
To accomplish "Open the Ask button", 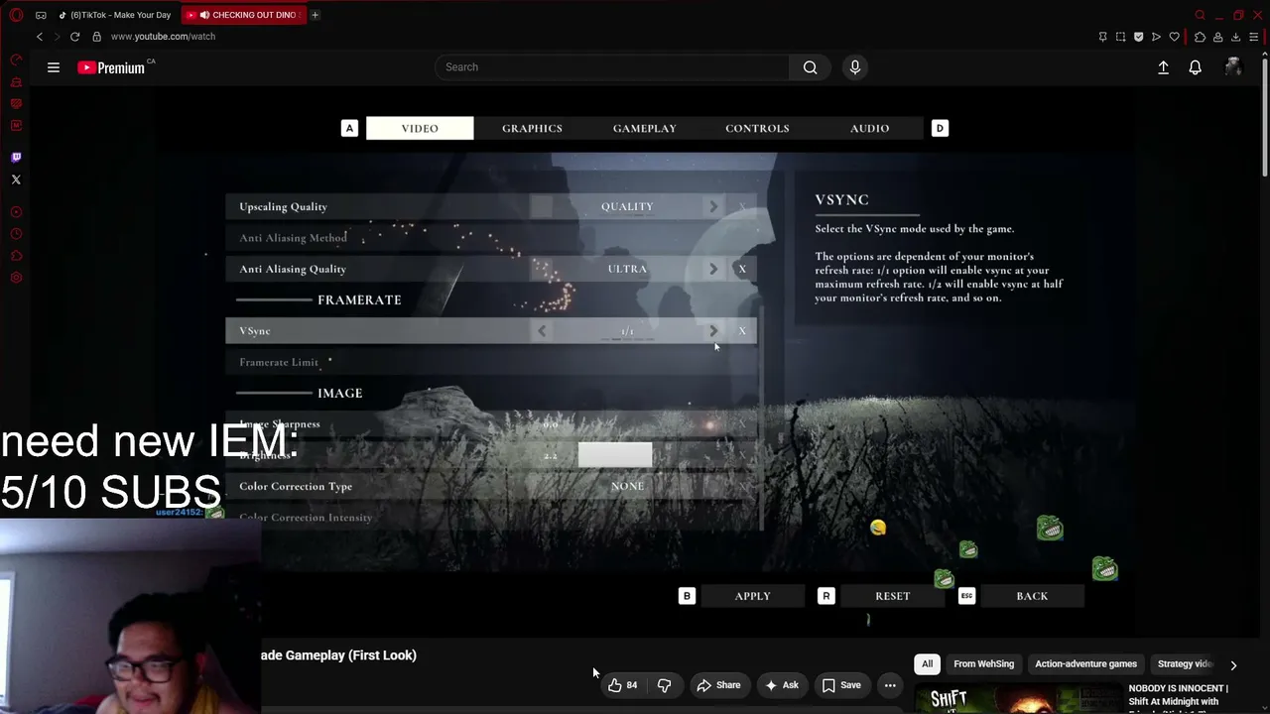I will [781, 685].
